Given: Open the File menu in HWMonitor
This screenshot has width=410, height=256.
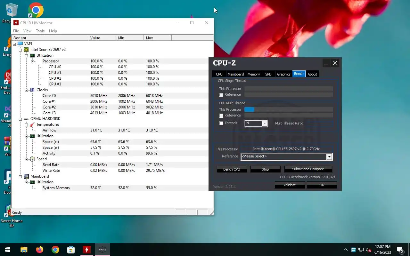Looking at the screenshot, I should click(16, 31).
